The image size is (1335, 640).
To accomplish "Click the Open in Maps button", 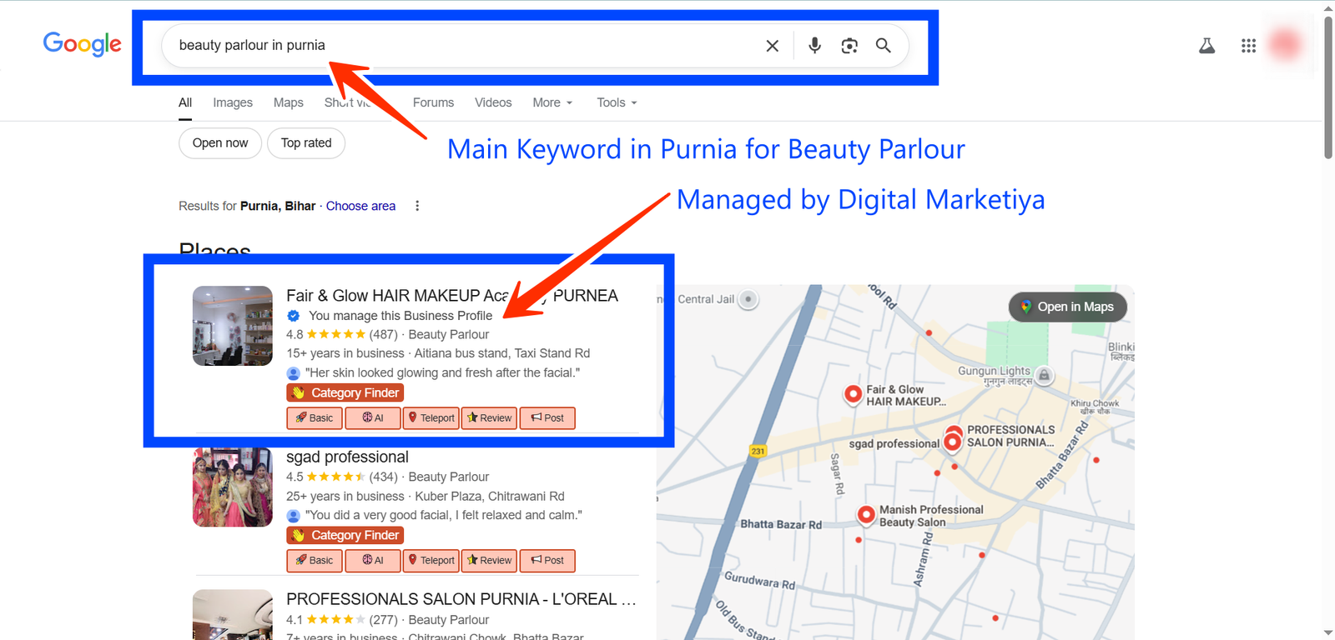I will (1067, 307).
